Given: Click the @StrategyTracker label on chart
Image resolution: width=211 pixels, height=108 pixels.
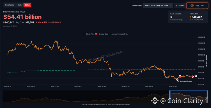Looking at the screenshot, I should [186, 81].
